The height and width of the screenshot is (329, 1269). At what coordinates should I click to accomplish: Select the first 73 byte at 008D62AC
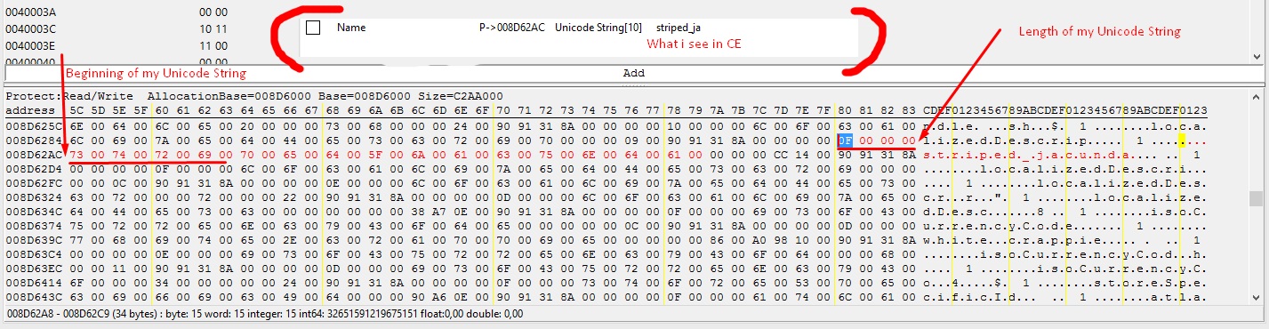(76, 155)
